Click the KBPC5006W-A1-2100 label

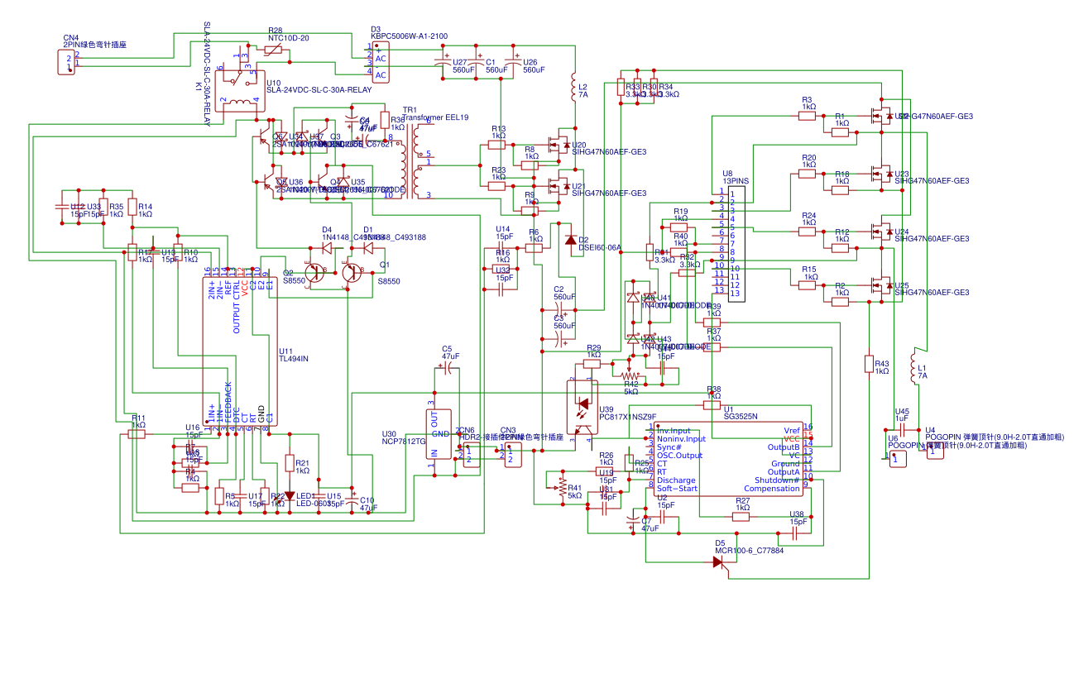pos(410,36)
